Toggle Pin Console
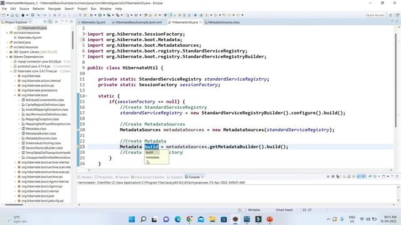 [370, 176]
